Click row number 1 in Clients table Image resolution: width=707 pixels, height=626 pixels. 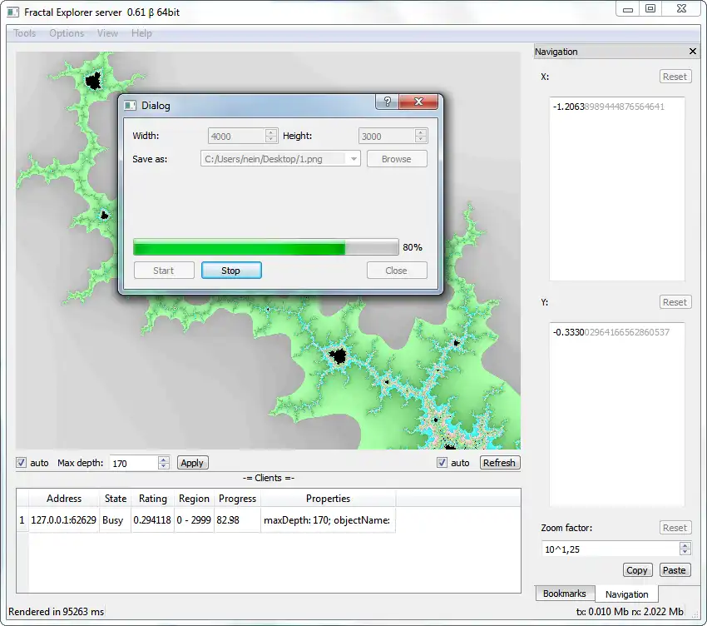(x=22, y=520)
